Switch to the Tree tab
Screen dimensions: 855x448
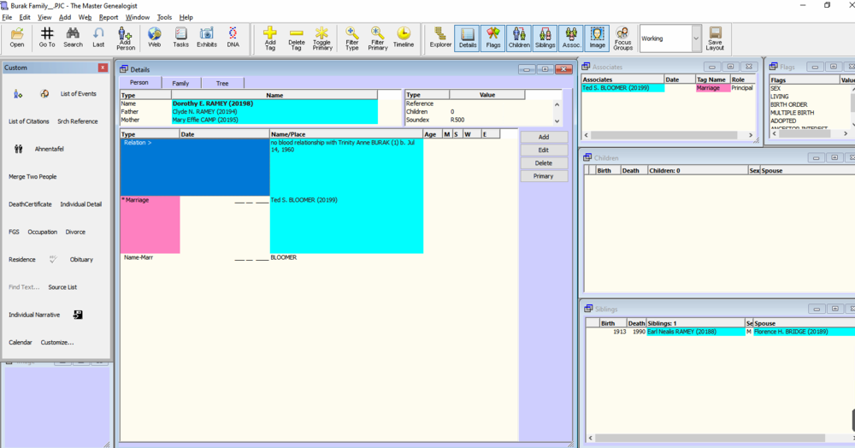221,83
